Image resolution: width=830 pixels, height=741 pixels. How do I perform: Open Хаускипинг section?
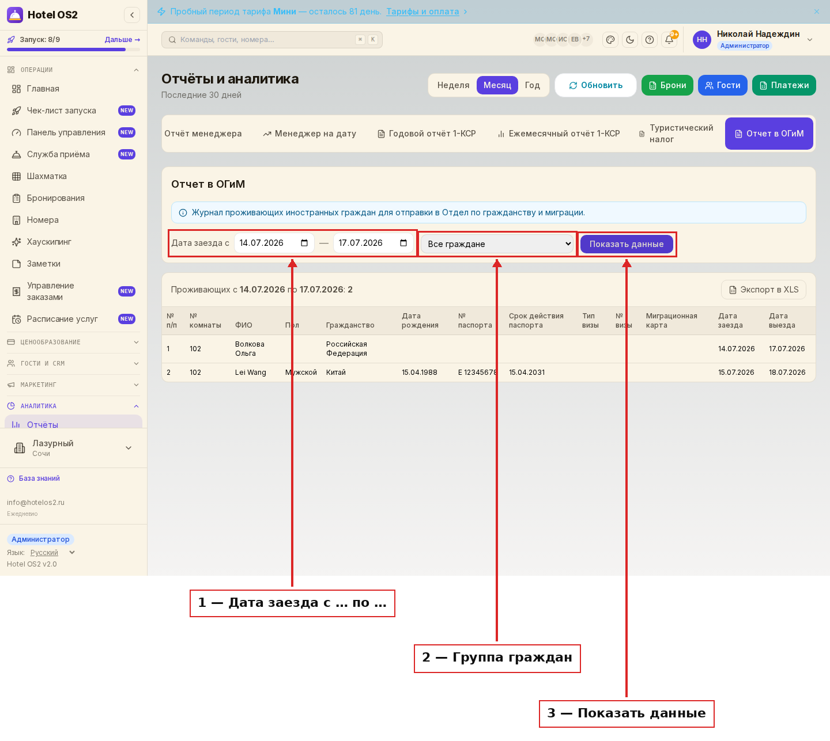[x=74, y=242]
